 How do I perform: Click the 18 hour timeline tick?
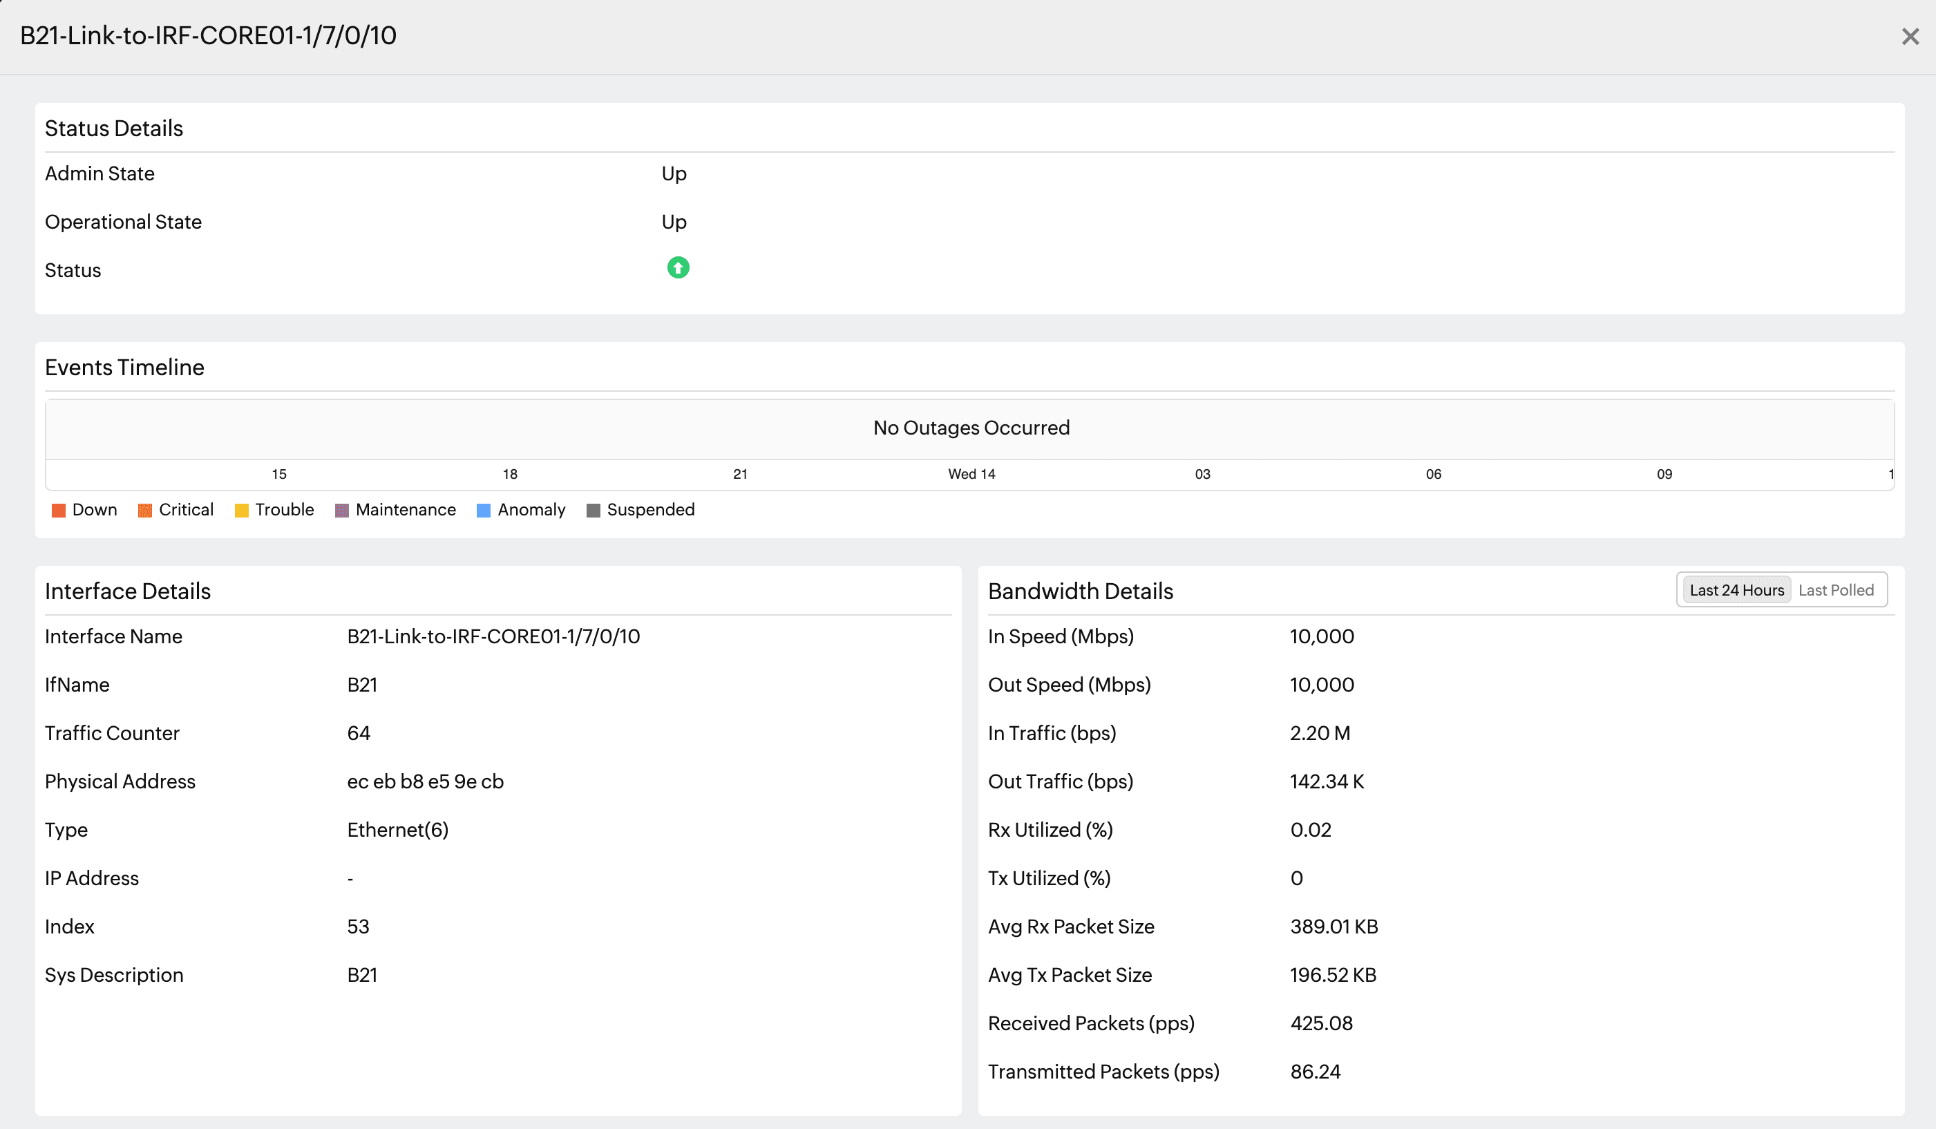pyautogui.click(x=510, y=474)
